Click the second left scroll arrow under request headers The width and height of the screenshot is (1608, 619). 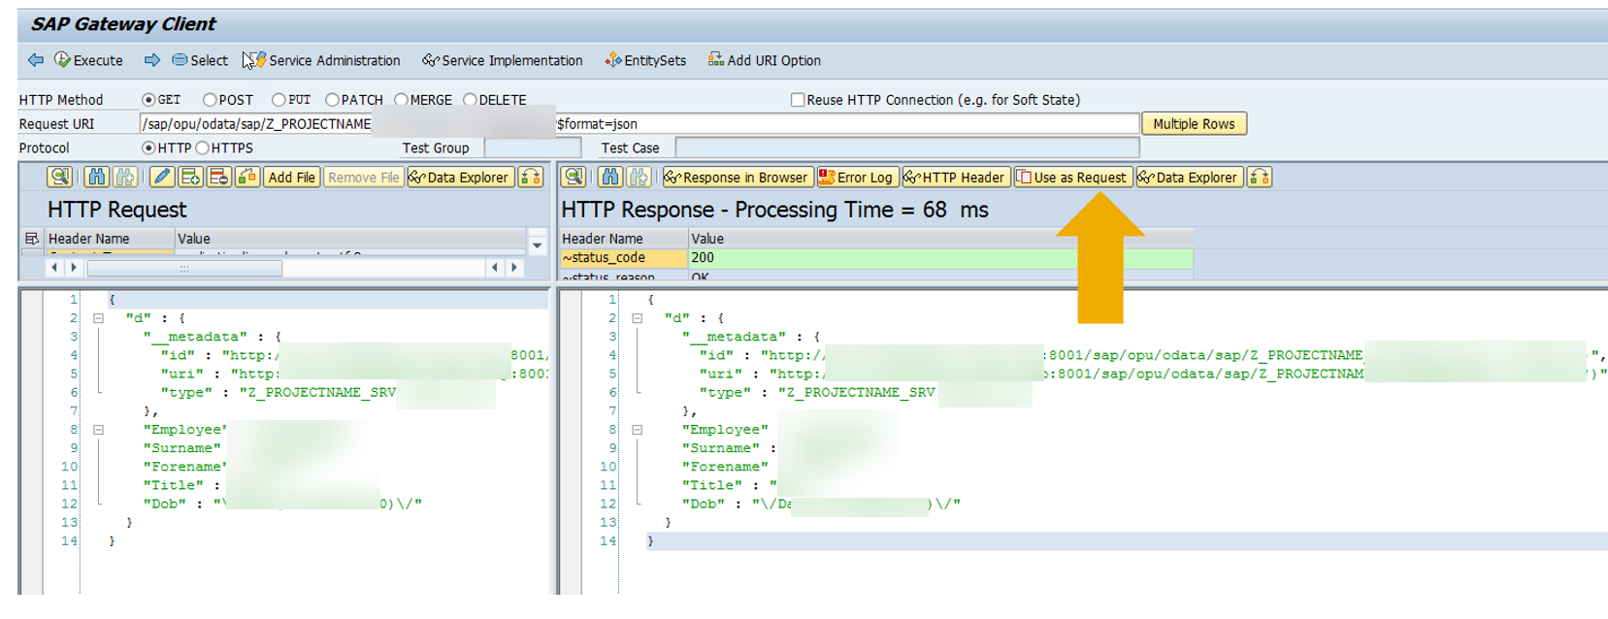click(495, 268)
